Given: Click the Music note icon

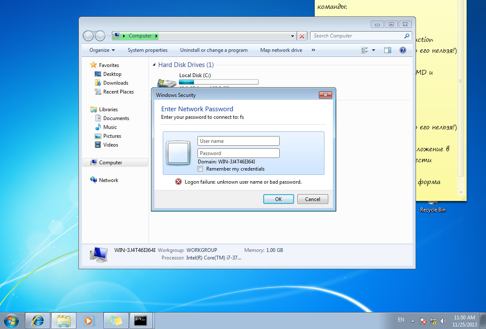Looking at the screenshot, I should [98, 127].
